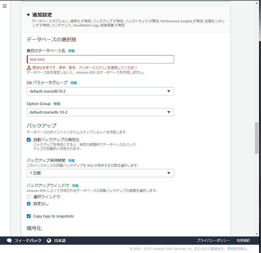Screen dimensions: 261x253
Task: Click the 無効な文字です error message text
Action: 85,68
